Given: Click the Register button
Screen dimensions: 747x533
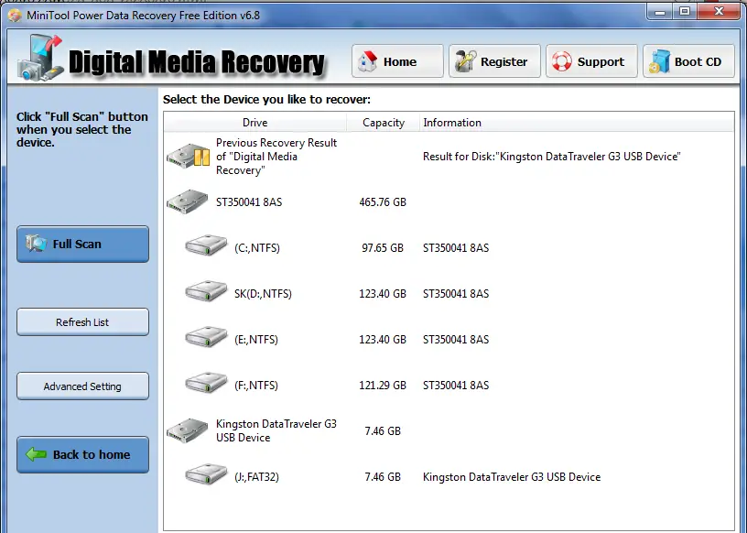Looking at the screenshot, I should tap(494, 61).
